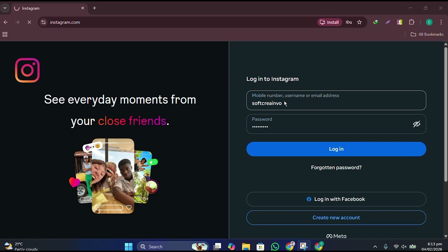Open File Explorer from the taskbar
Screen dimensions: 448x252
point(246,247)
